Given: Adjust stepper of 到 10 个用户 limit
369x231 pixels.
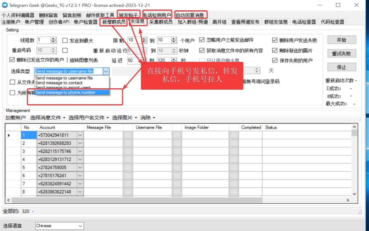Looking at the screenshot, I should (x=174, y=40).
